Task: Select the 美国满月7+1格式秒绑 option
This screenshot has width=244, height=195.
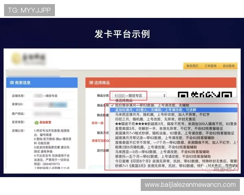Action: point(174,133)
